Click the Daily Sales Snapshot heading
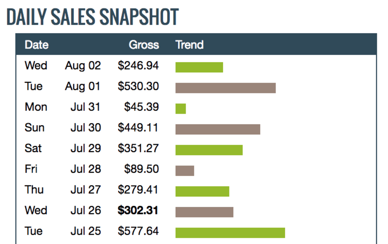 tap(93, 17)
